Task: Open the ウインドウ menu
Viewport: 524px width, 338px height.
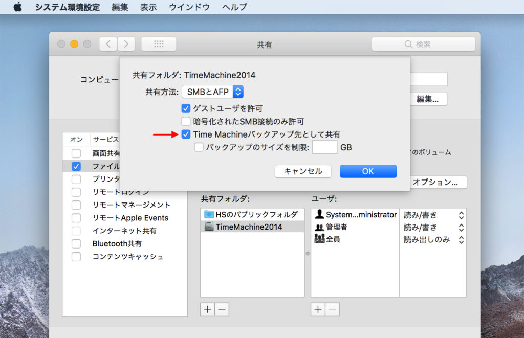Action: tap(188, 7)
